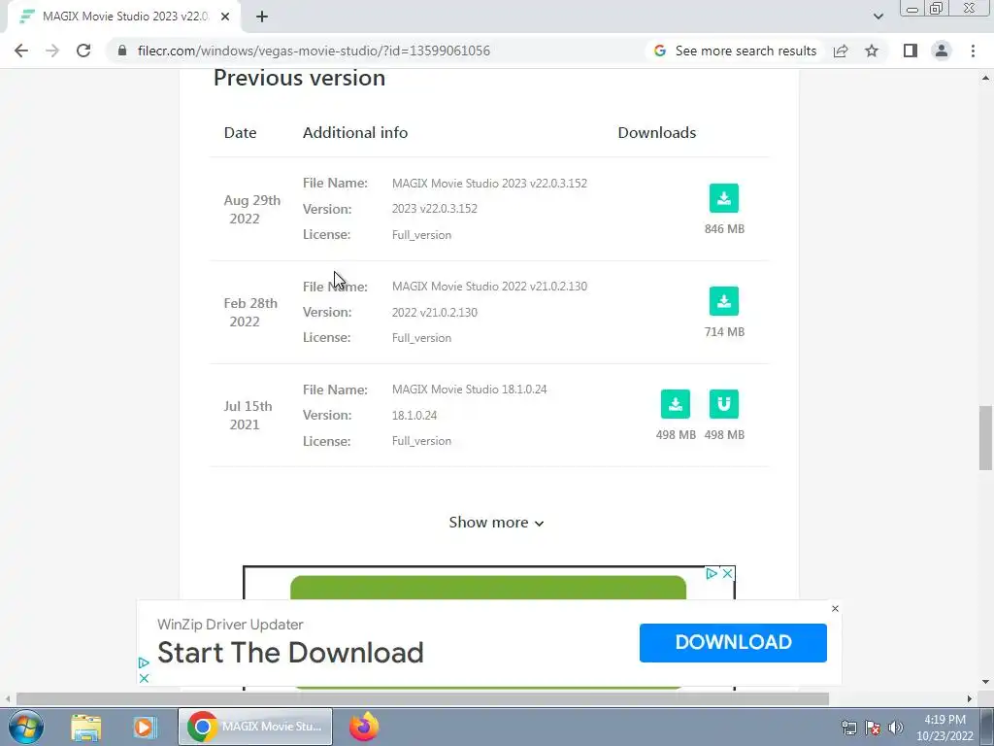Screen dimensions: 994x746
Task: Go back to the previous page
Action: click(x=21, y=51)
